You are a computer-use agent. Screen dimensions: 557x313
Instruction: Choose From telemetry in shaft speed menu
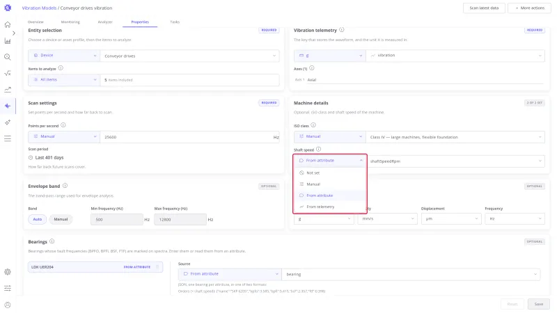(330, 207)
